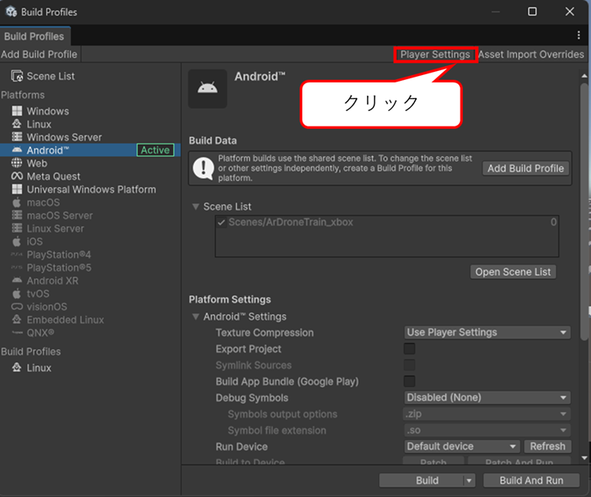The image size is (591, 497).
Task: Click the Active badge on Android row
Action: point(155,150)
